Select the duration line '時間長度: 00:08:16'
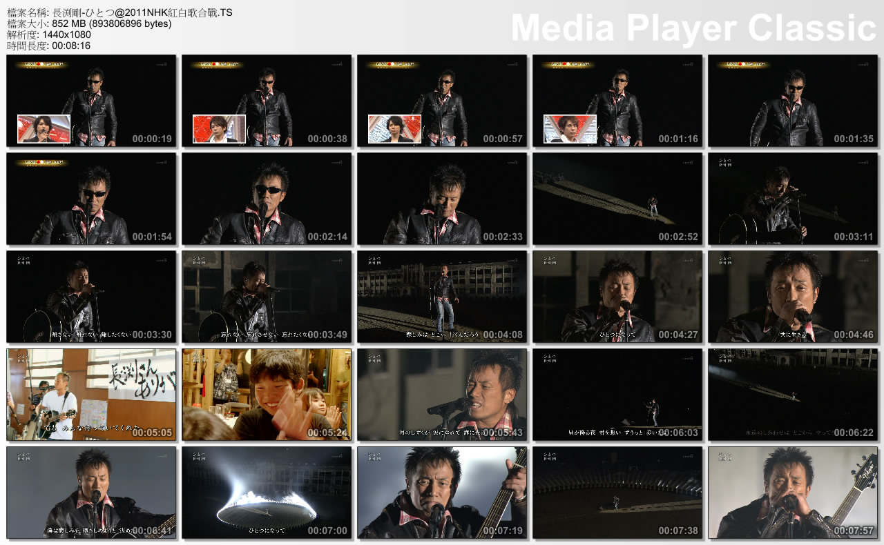 point(48,46)
